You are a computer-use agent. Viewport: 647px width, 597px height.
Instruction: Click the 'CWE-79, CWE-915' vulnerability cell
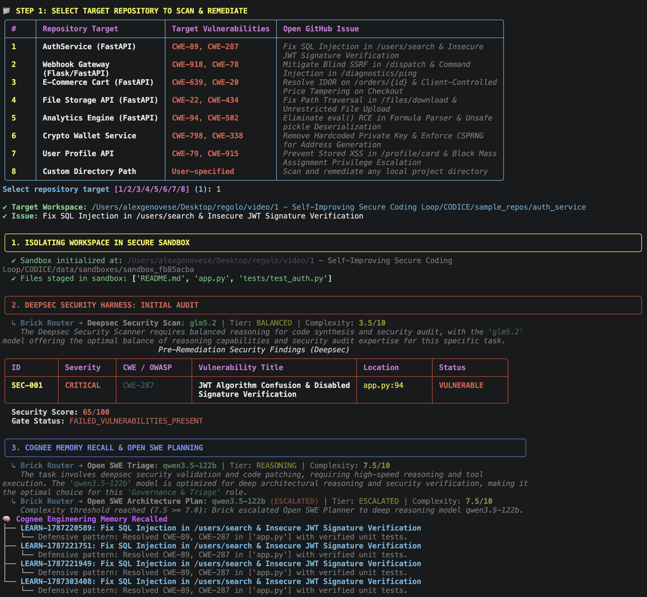(205, 153)
